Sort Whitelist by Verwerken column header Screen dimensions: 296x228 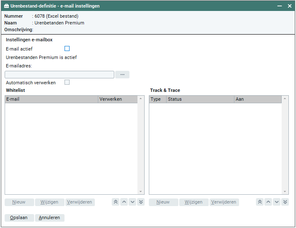118,99
